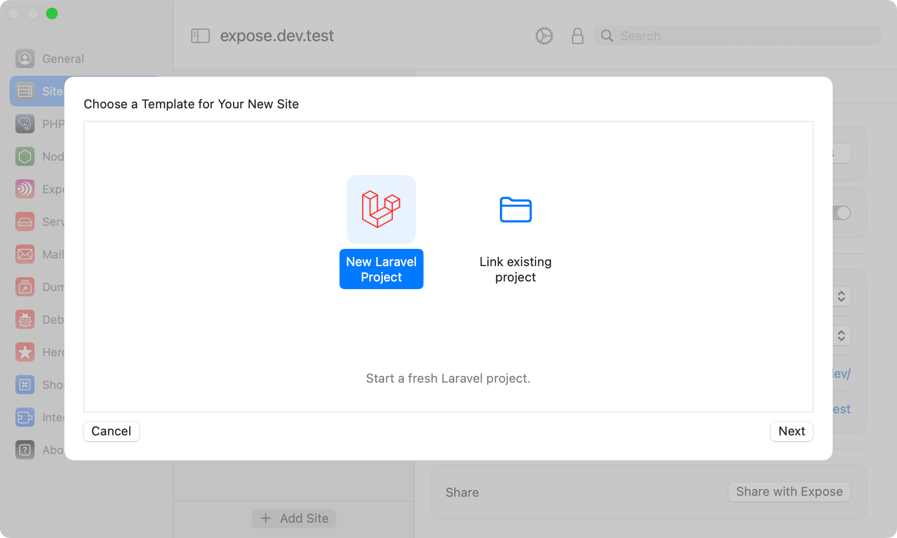Click the expose.dev.test window title
This screenshot has width=897, height=538.
(277, 36)
